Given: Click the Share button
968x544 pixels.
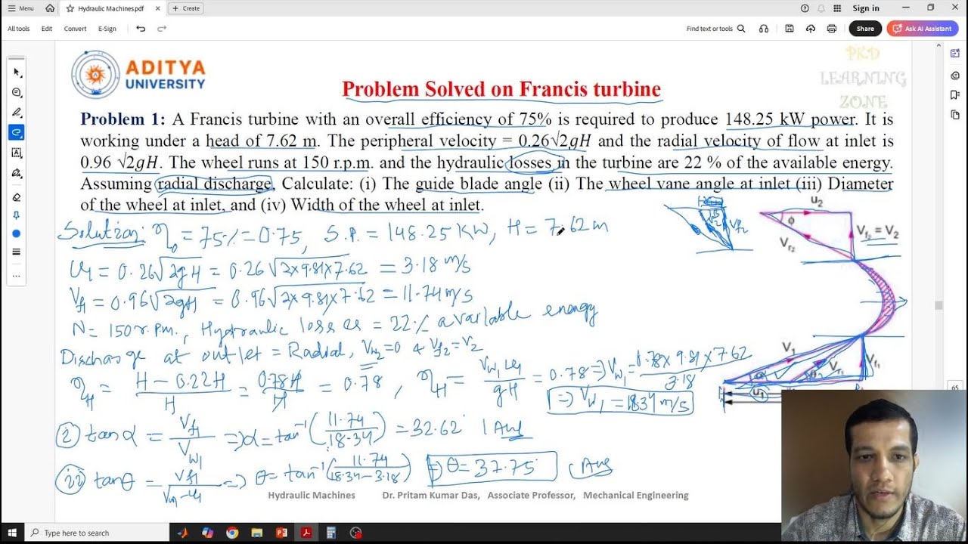Looking at the screenshot, I should tap(865, 29).
